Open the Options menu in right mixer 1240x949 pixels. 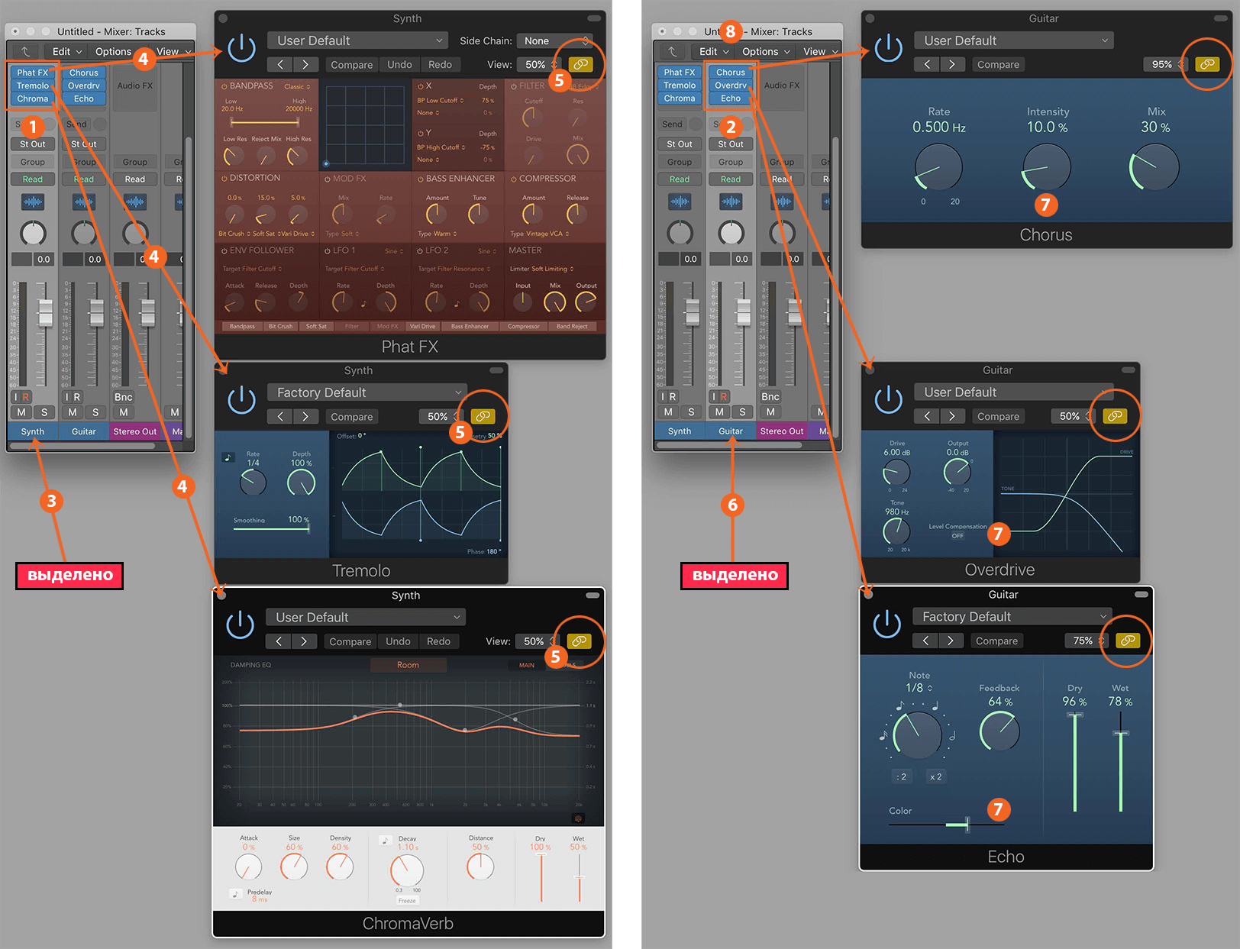click(x=766, y=51)
